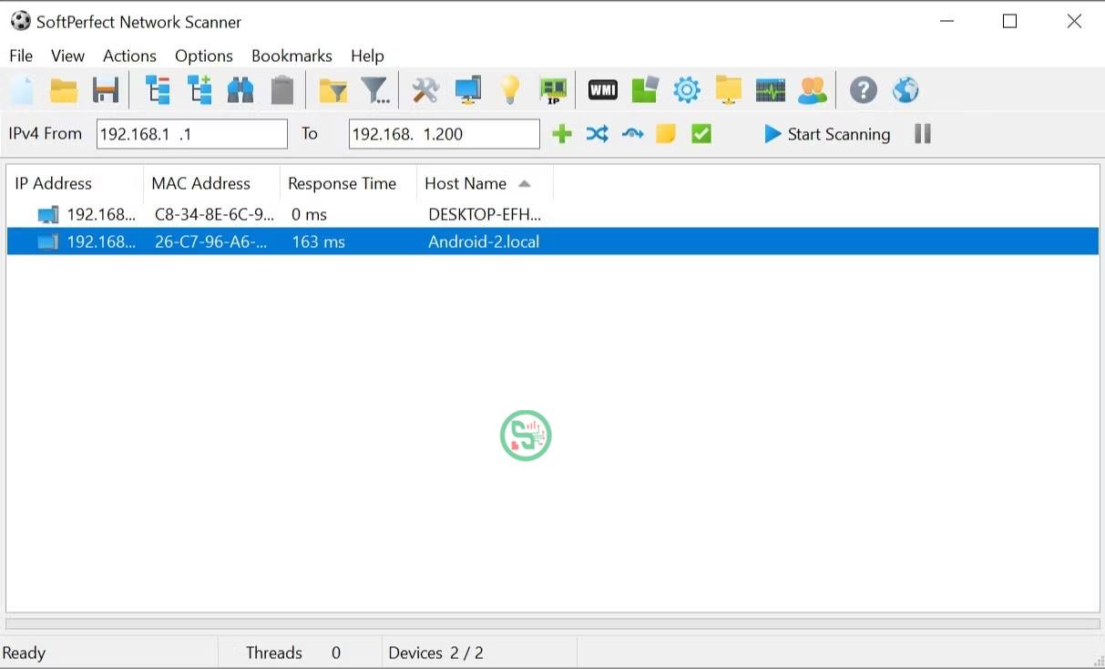Select the Android-2.local host name
Image resolution: width=1105 pixels, height=669 pixels.
point(484,242)
